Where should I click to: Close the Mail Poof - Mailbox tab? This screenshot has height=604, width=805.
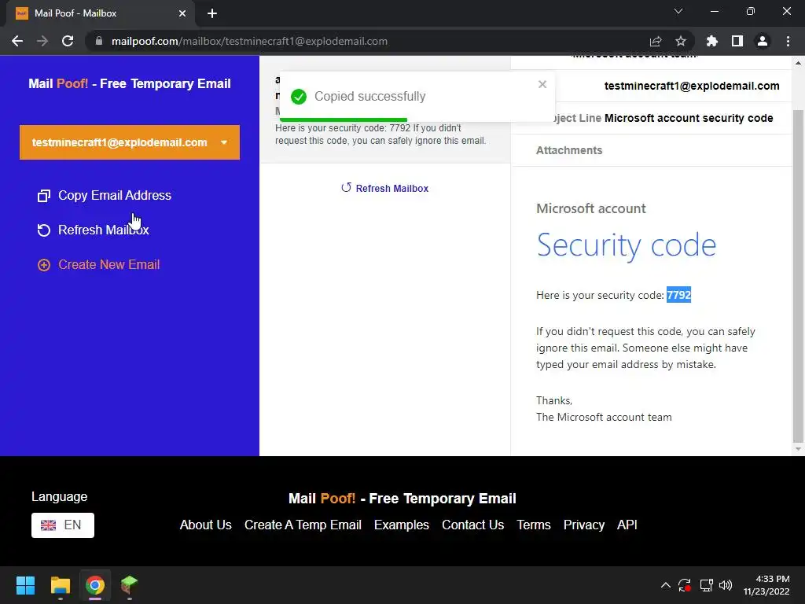[182, 13]
